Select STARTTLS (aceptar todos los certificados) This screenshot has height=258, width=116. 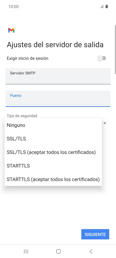point(53,179)
